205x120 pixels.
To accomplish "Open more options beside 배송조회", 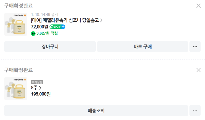I will click(195, 111).
